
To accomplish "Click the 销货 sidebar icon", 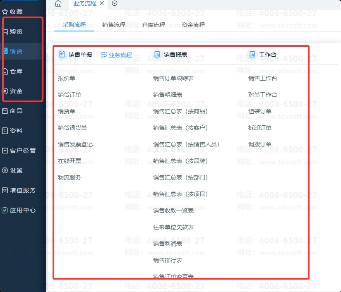I will point(5,51).
